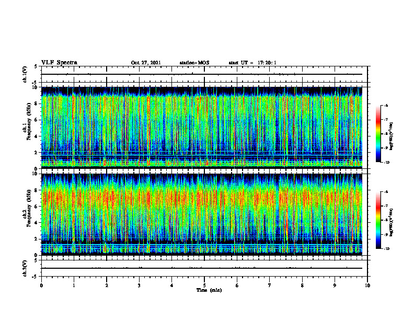This screenshot has height=320, width=414.
Task: Click the "-10" label on ch.2 color scale
Action: 387,249
